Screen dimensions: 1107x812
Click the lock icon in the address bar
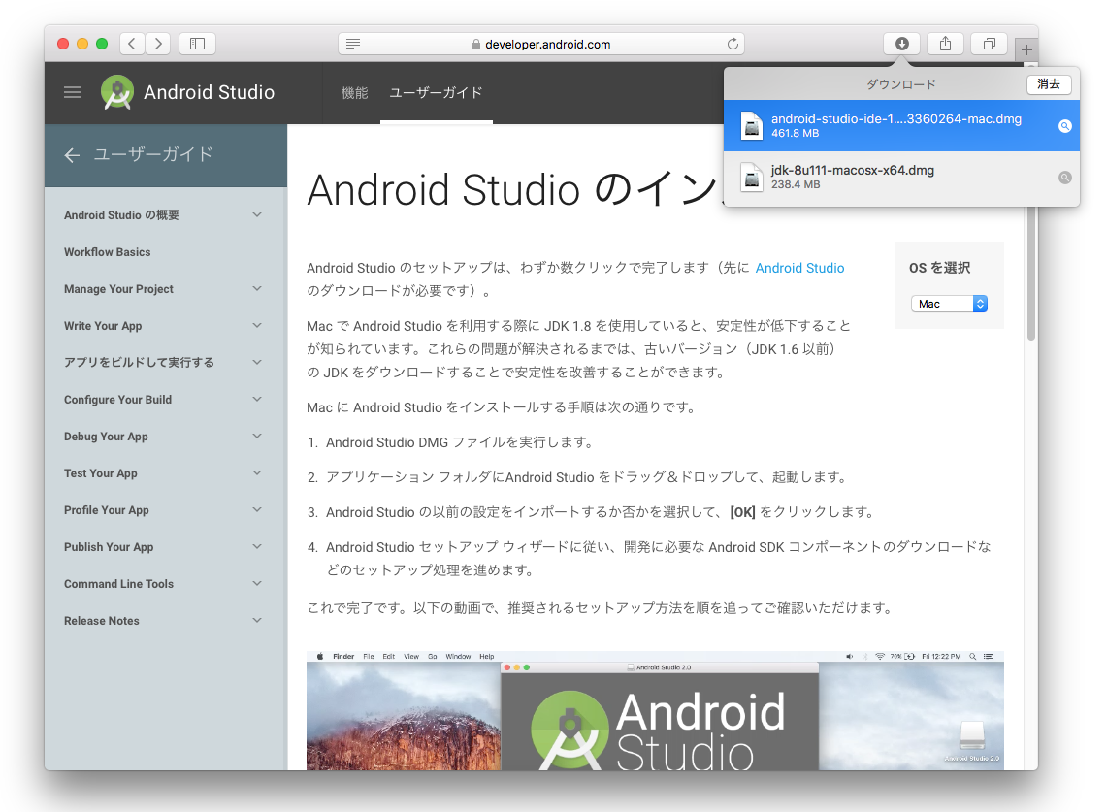[x=475, y=44]
